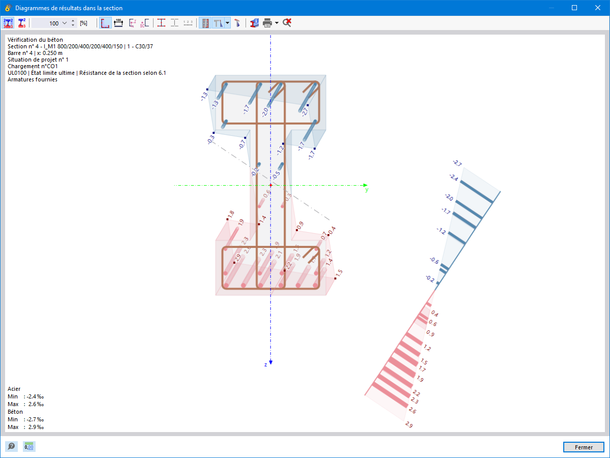The height and width of the screenshot is (458, 610).
Task: Click the second section navigation icon
Action: tap(21, 23)
